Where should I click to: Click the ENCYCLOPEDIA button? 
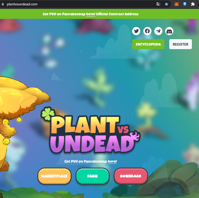click(148, 44)
